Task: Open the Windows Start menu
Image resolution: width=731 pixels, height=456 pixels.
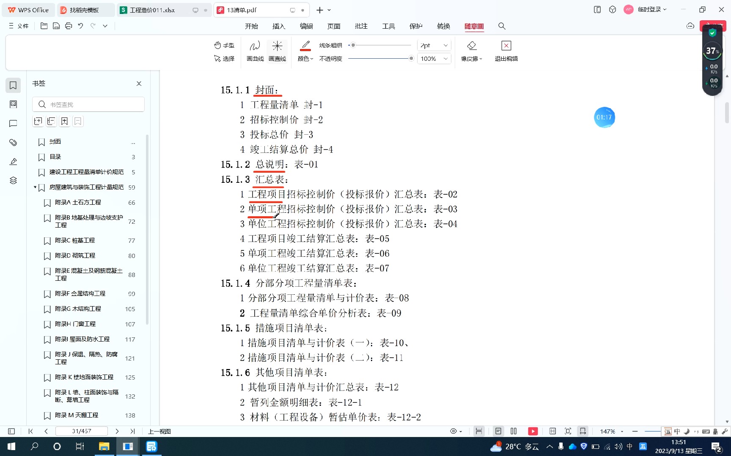Action: (11, 446)
